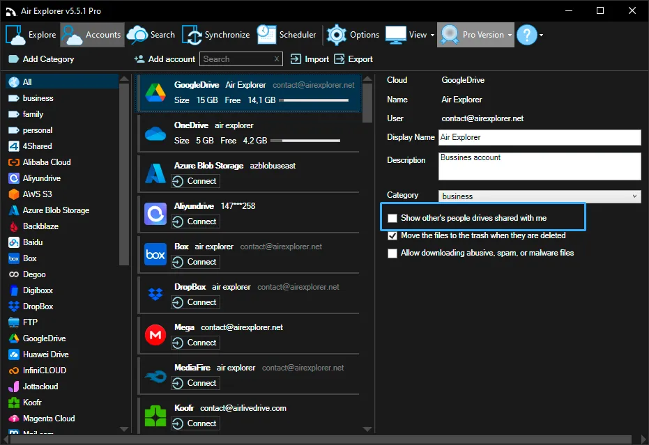Select the Baidu sidebar icon
Screen dimensions: 649x445
(14, 242)
